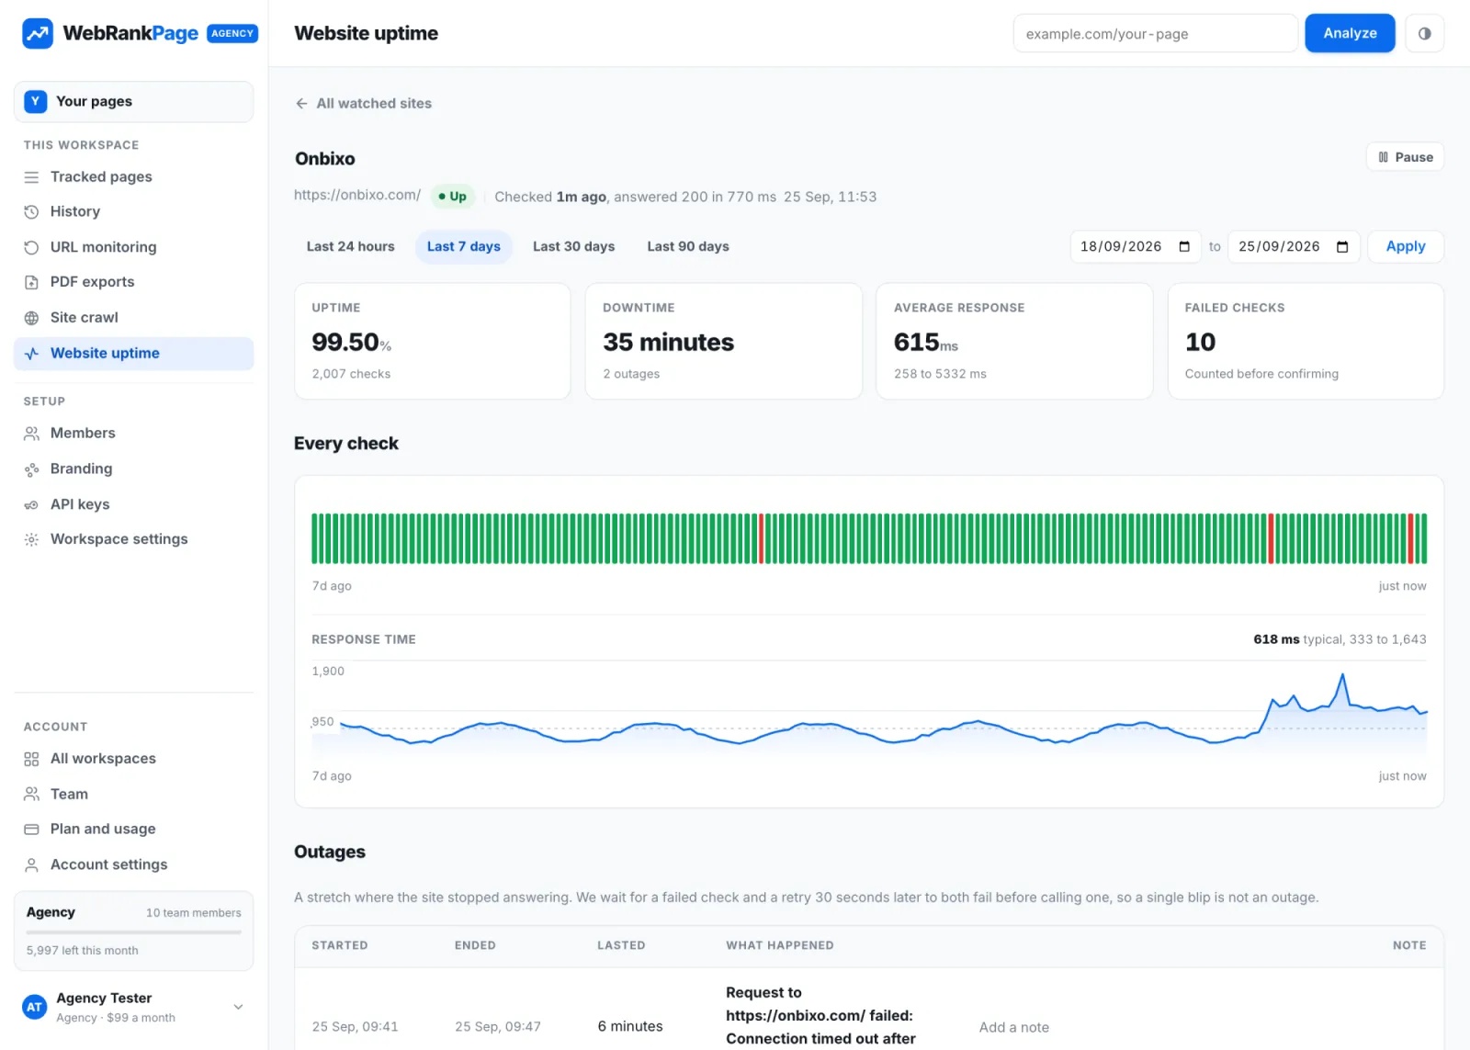The height and width of the screenshot is (1050, 1470).
Task: Click the Plan and usage card icon
Action: coord(31,830)
